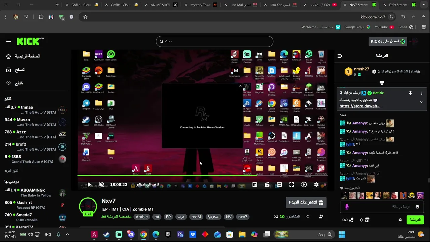430x242 pixels.
Task: Toggle mini player mode
Action: click(x=255, y=185)
